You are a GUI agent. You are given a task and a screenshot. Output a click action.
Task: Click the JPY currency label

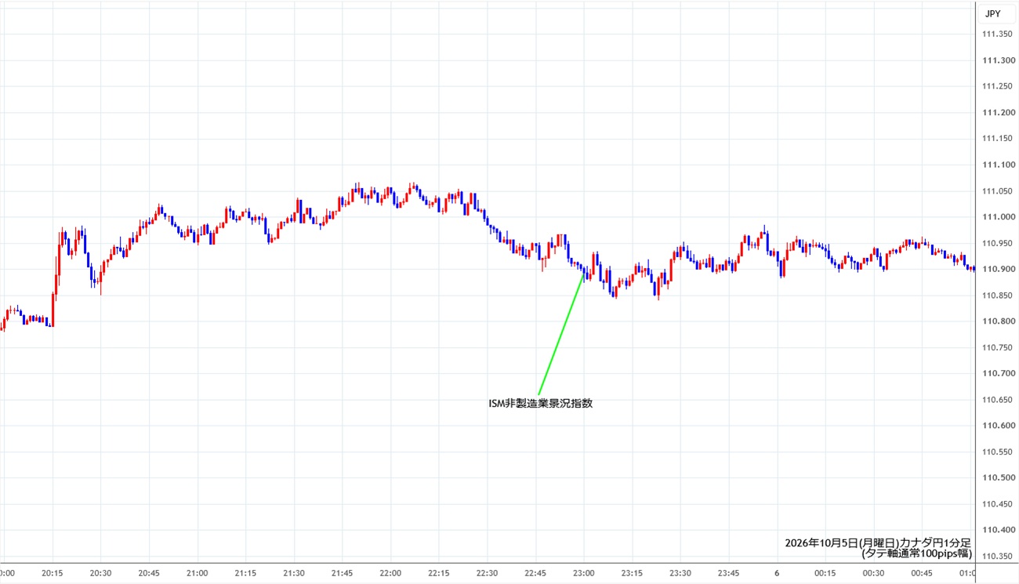point(993,13)
